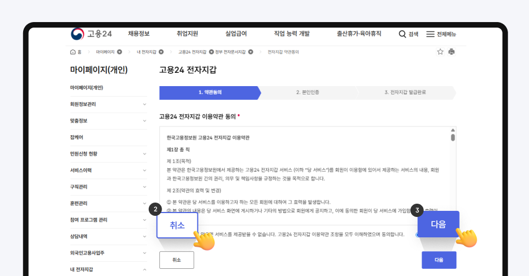Click the small white 취소 button at the bottom
The height and width of the screenshot is (276, 529).
click(176, 260)
